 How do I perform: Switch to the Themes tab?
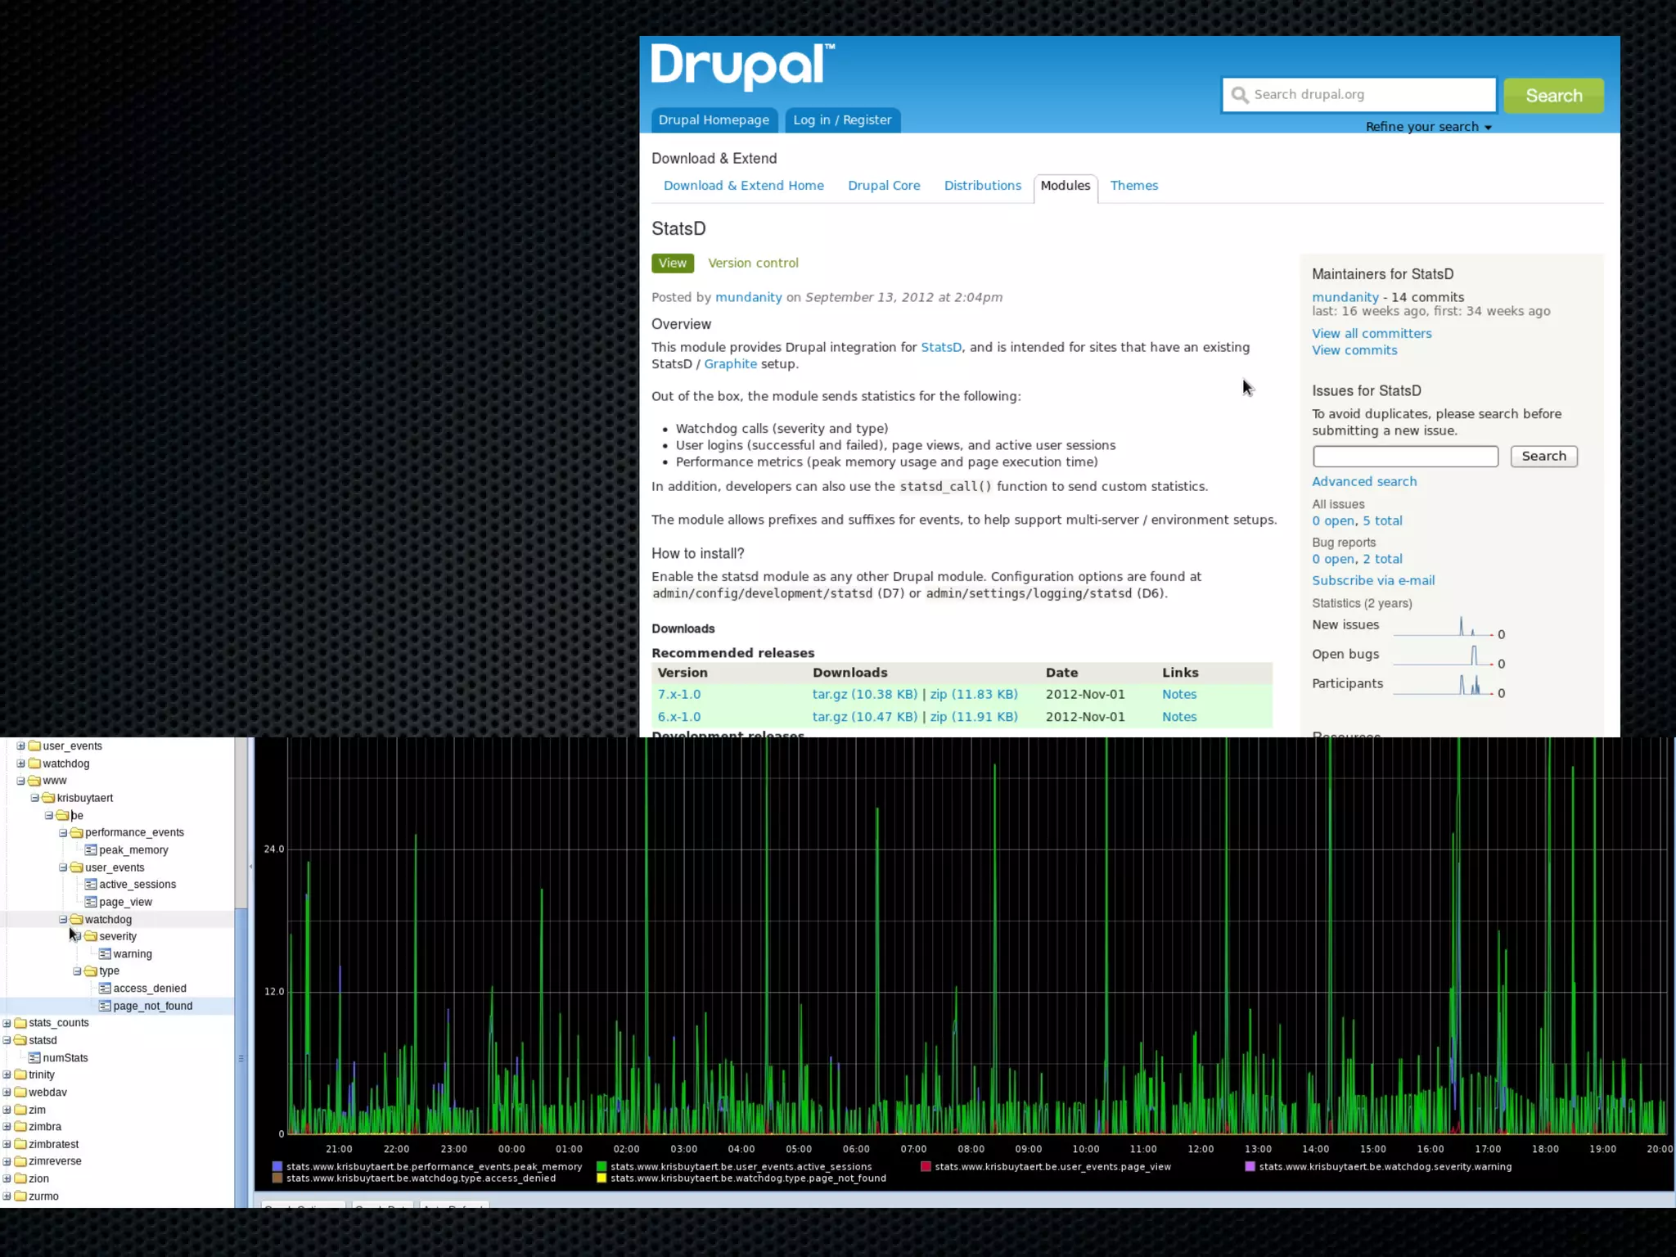coord(1133,186)
